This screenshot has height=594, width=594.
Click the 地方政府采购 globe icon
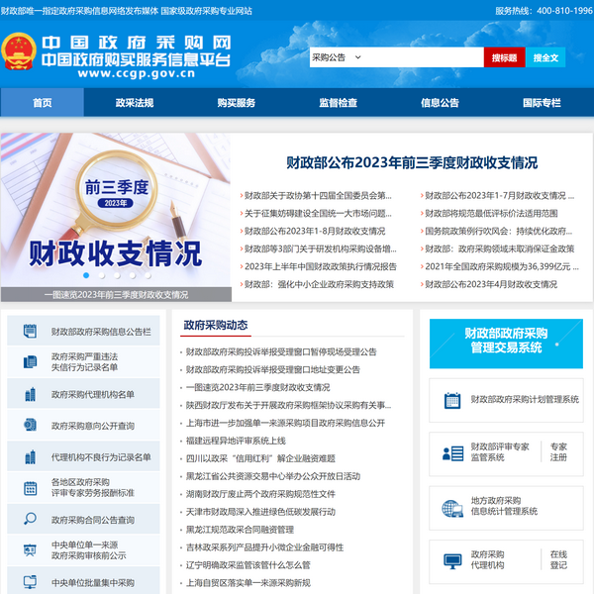click(x=451, y=507)
